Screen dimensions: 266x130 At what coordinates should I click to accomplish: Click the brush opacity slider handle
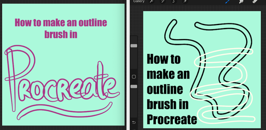tap(134, 86)
